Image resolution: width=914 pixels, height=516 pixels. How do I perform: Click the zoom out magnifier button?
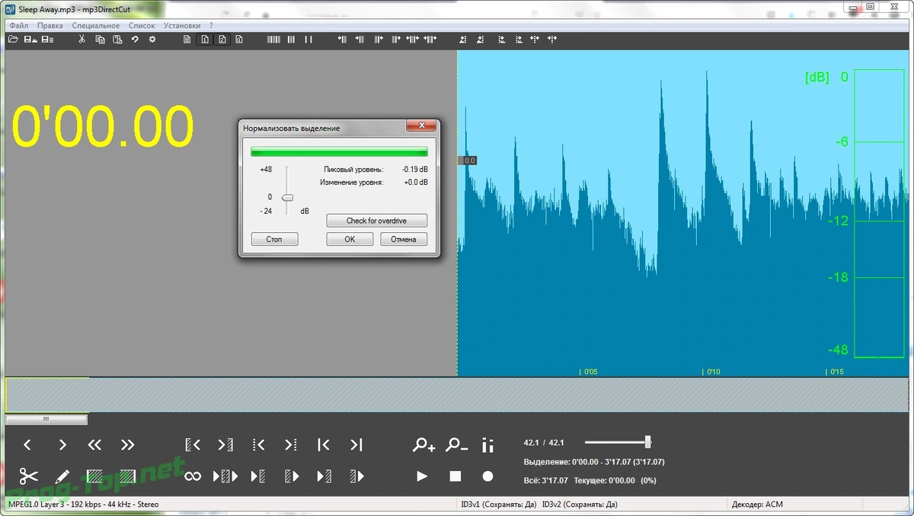tap(456, 444)
